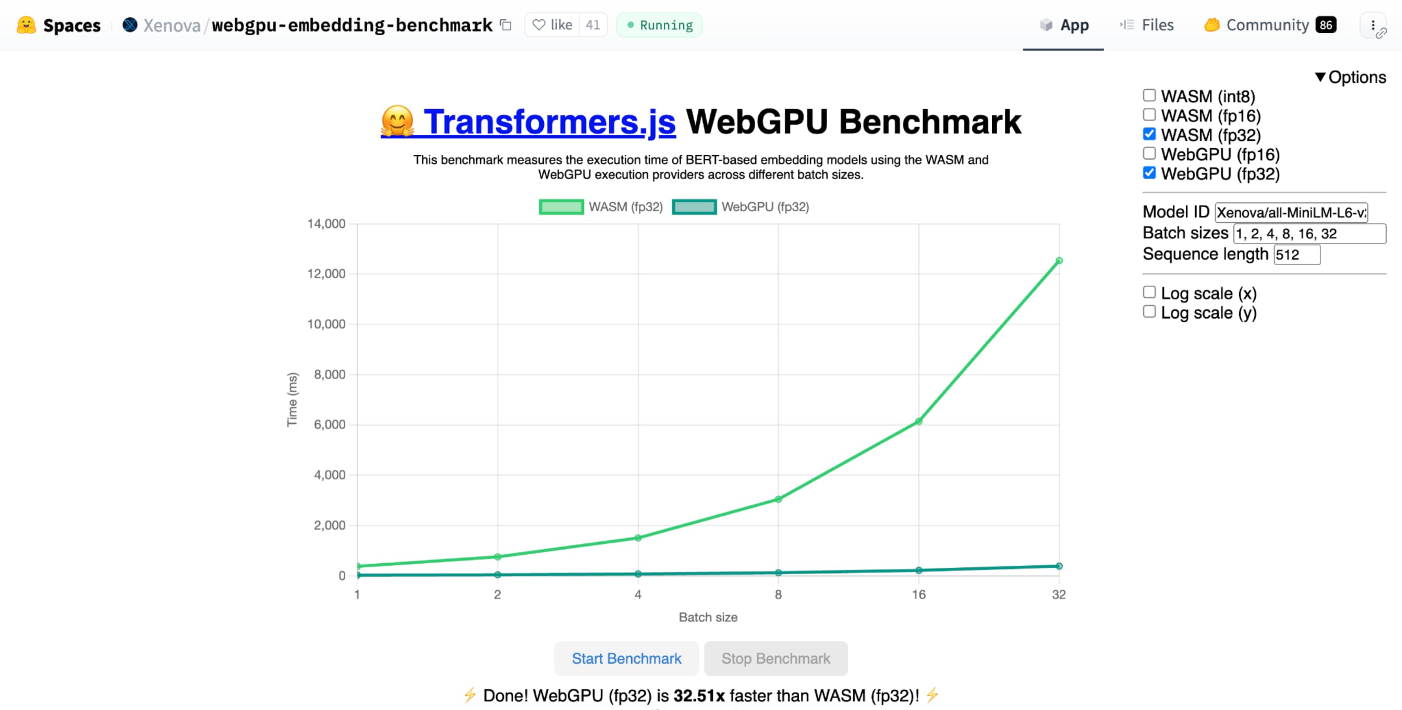Enable WASM (fp16) checkbox
Viewport: 1402px width, 710px height.
tap(1149, 115)
